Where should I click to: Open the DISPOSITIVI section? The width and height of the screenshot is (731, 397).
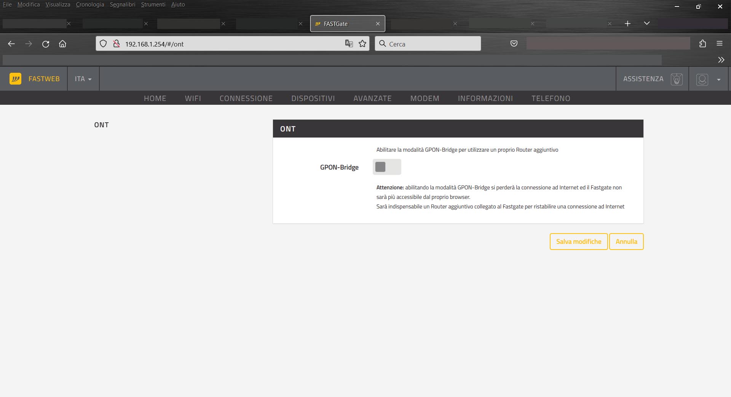point(313,98)
